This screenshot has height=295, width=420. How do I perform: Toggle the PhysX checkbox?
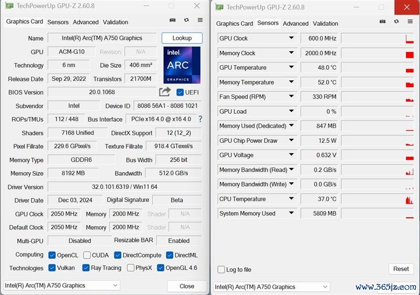pyautogui.click(x=130, y=268)
